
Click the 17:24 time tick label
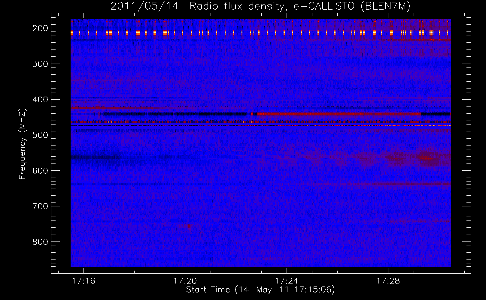tap(287, 281)
